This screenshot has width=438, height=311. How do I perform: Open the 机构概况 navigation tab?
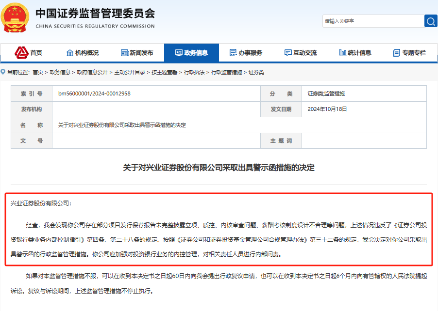click(x=83, y=53)
